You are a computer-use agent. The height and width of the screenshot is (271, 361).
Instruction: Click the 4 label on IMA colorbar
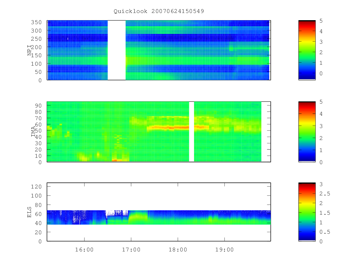(x=321, y=114)
